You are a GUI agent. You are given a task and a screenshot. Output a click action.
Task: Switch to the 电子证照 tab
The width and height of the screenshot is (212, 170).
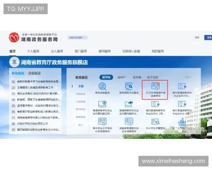pyautogui.click(x=152, y=77)
